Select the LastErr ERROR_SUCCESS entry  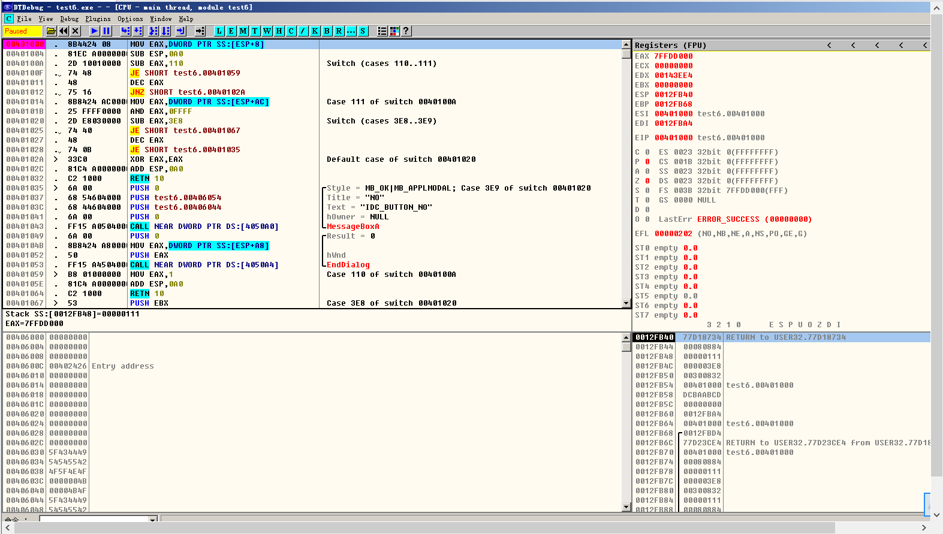pos(754,219)
